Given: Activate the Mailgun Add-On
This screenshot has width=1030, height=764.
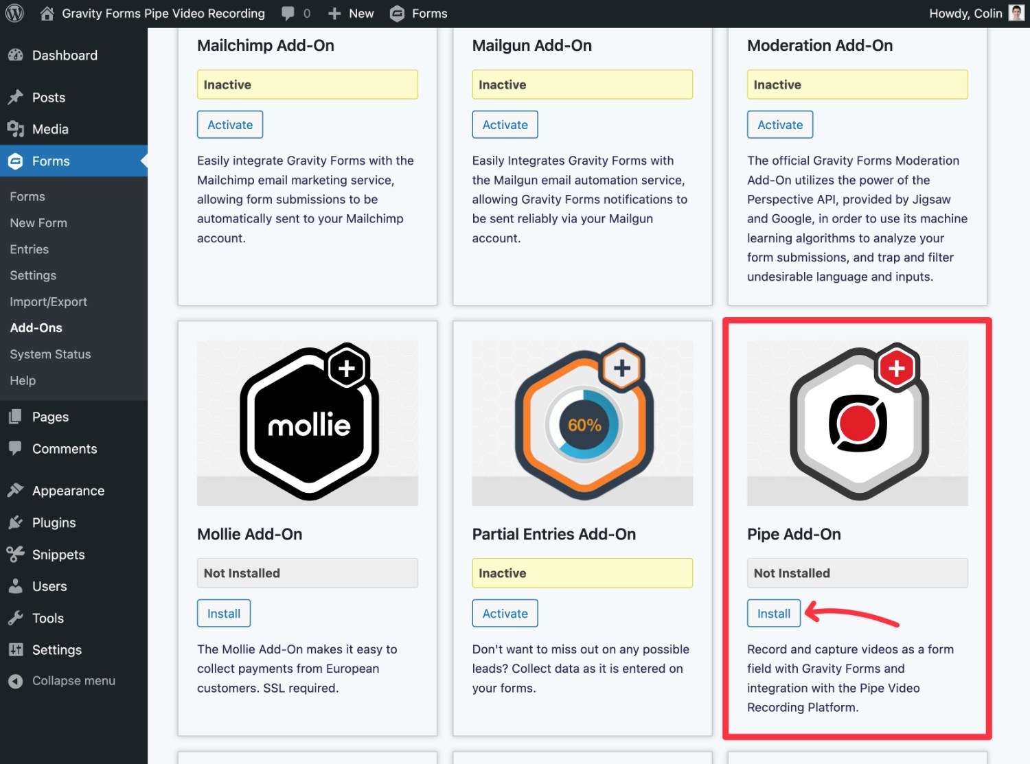Looking at the screenshot, I should point(505,125).
